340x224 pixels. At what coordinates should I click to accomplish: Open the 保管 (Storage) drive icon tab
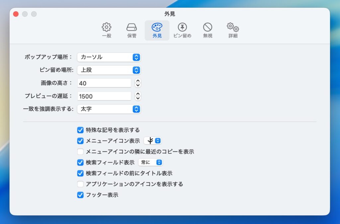click(132, 30)
